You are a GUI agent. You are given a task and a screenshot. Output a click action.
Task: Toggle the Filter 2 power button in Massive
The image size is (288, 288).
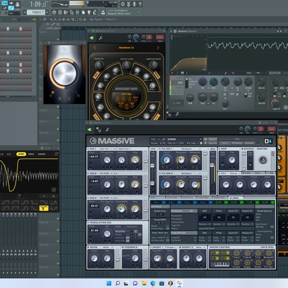point(160,173)
